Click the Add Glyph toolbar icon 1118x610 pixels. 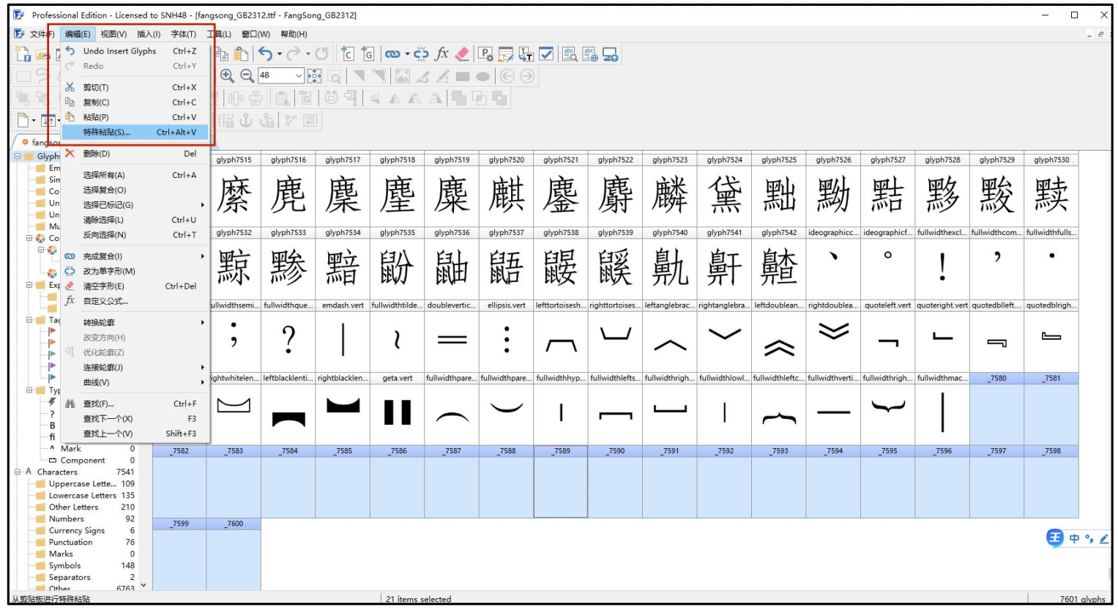pyautogui.click(x=368, y=54)
